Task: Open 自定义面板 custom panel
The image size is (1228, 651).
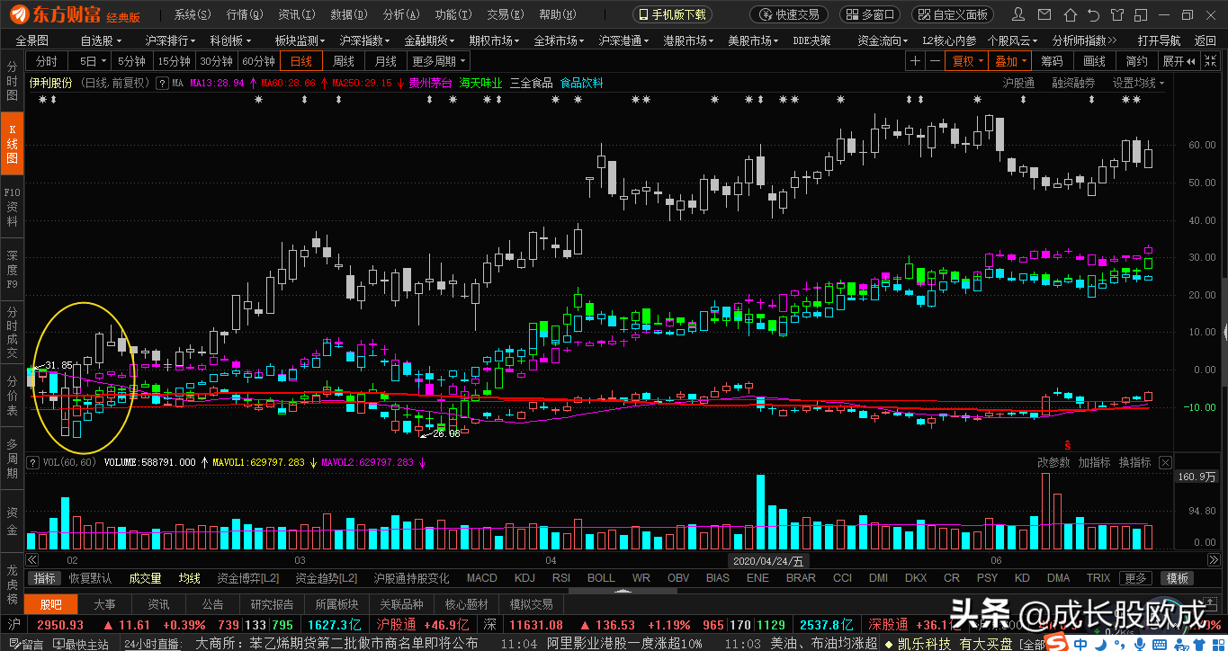Action: [x=953, y=14]
